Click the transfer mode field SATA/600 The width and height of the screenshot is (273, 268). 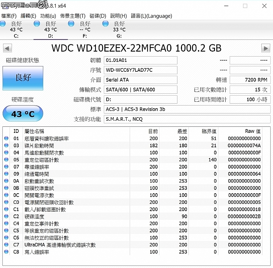click(141, 90)
